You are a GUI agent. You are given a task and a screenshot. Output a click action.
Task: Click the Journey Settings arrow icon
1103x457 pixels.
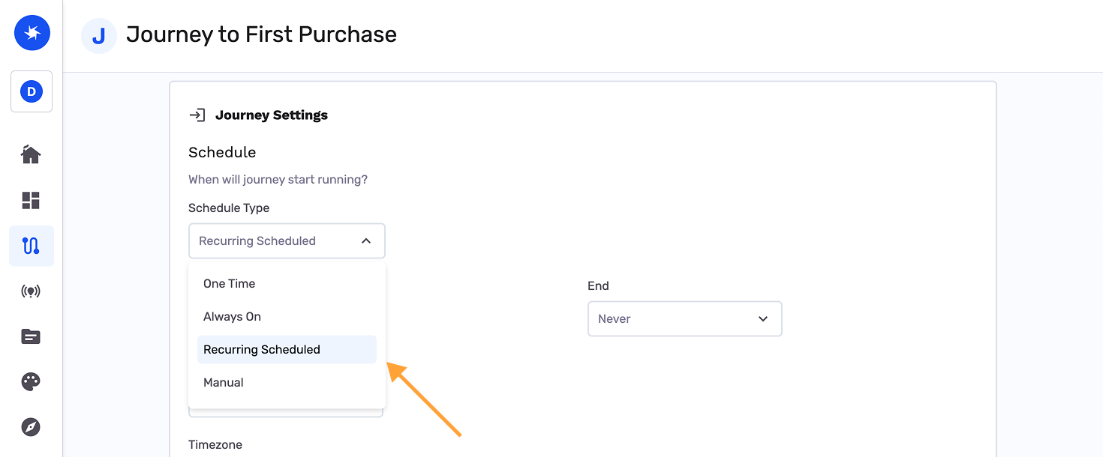coord(197,115)
